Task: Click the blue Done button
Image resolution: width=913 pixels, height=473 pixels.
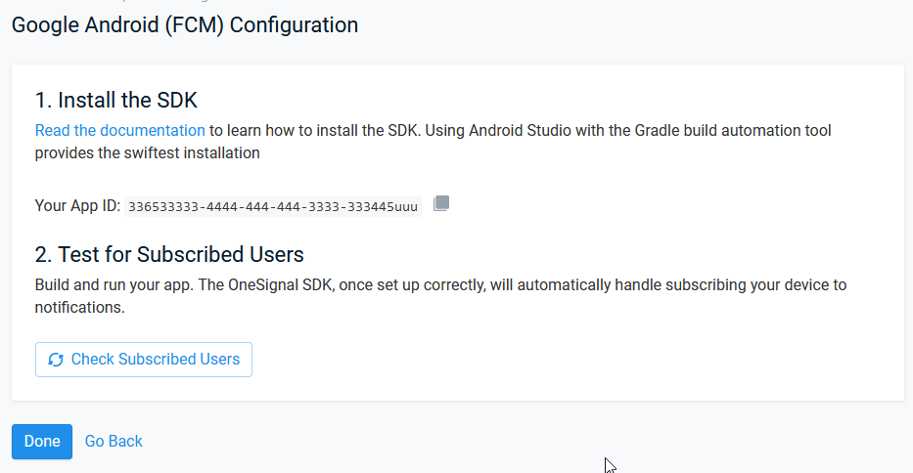Action: (x=42, y=442)
